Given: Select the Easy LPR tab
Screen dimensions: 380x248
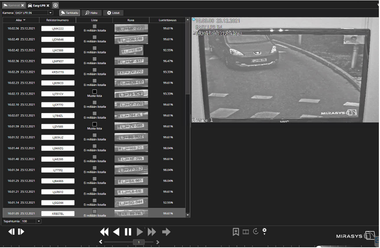Looking at the screenshot, I should (38, 5).
